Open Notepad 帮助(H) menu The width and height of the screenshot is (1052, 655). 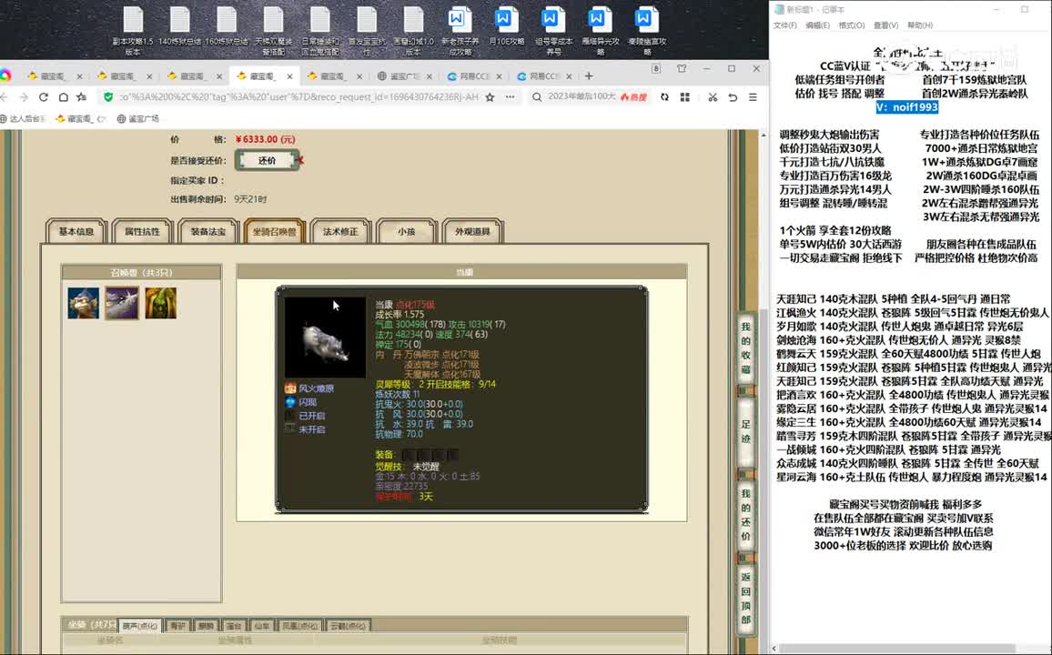(920, 25)
